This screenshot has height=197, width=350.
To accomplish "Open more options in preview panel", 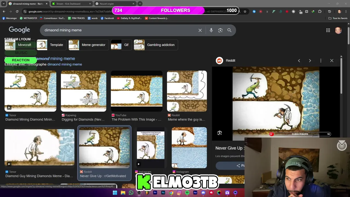I will 321,60.
